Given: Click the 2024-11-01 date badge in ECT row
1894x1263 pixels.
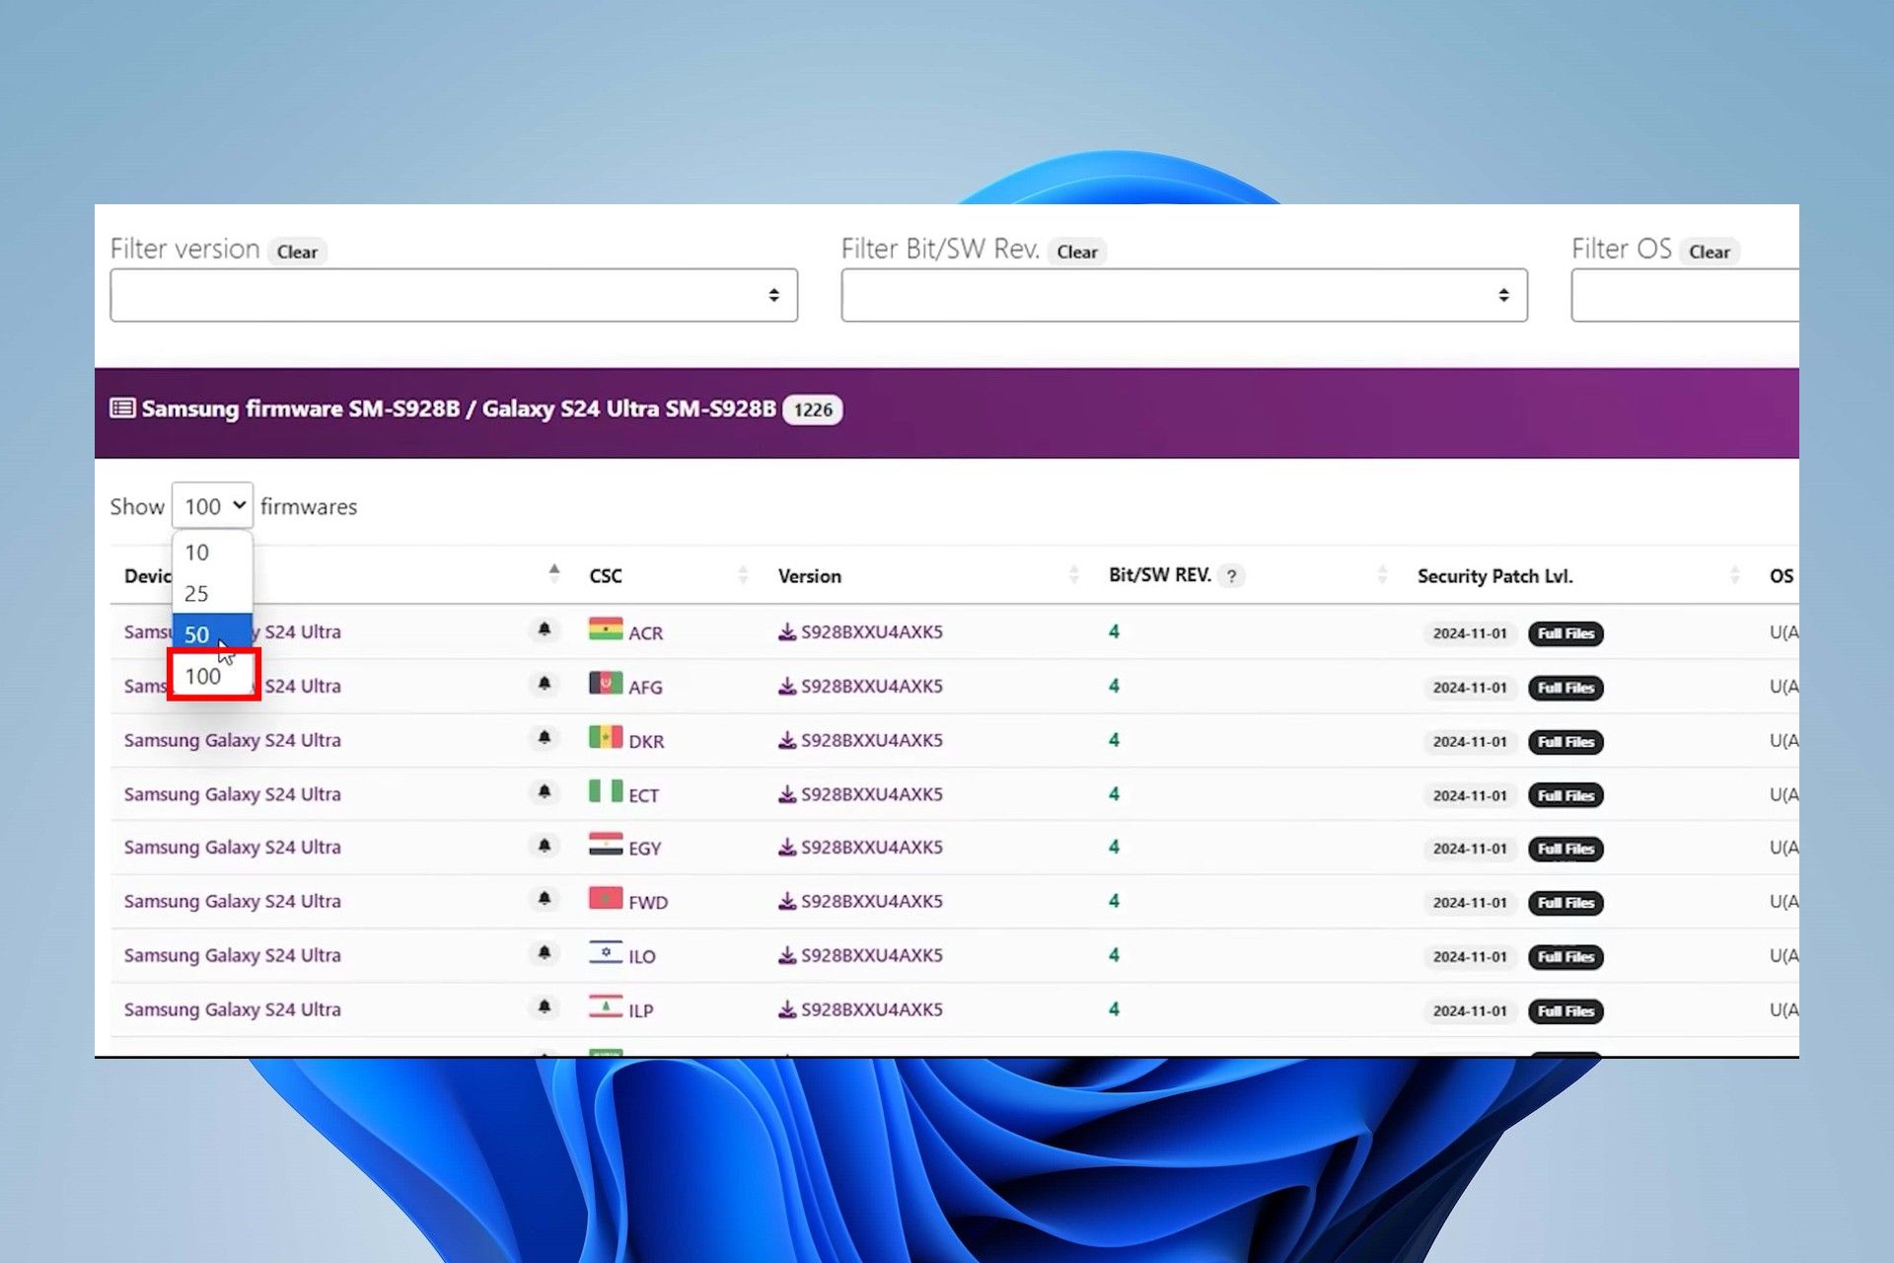Looking at the screenshot, I should click(1470, 795).
